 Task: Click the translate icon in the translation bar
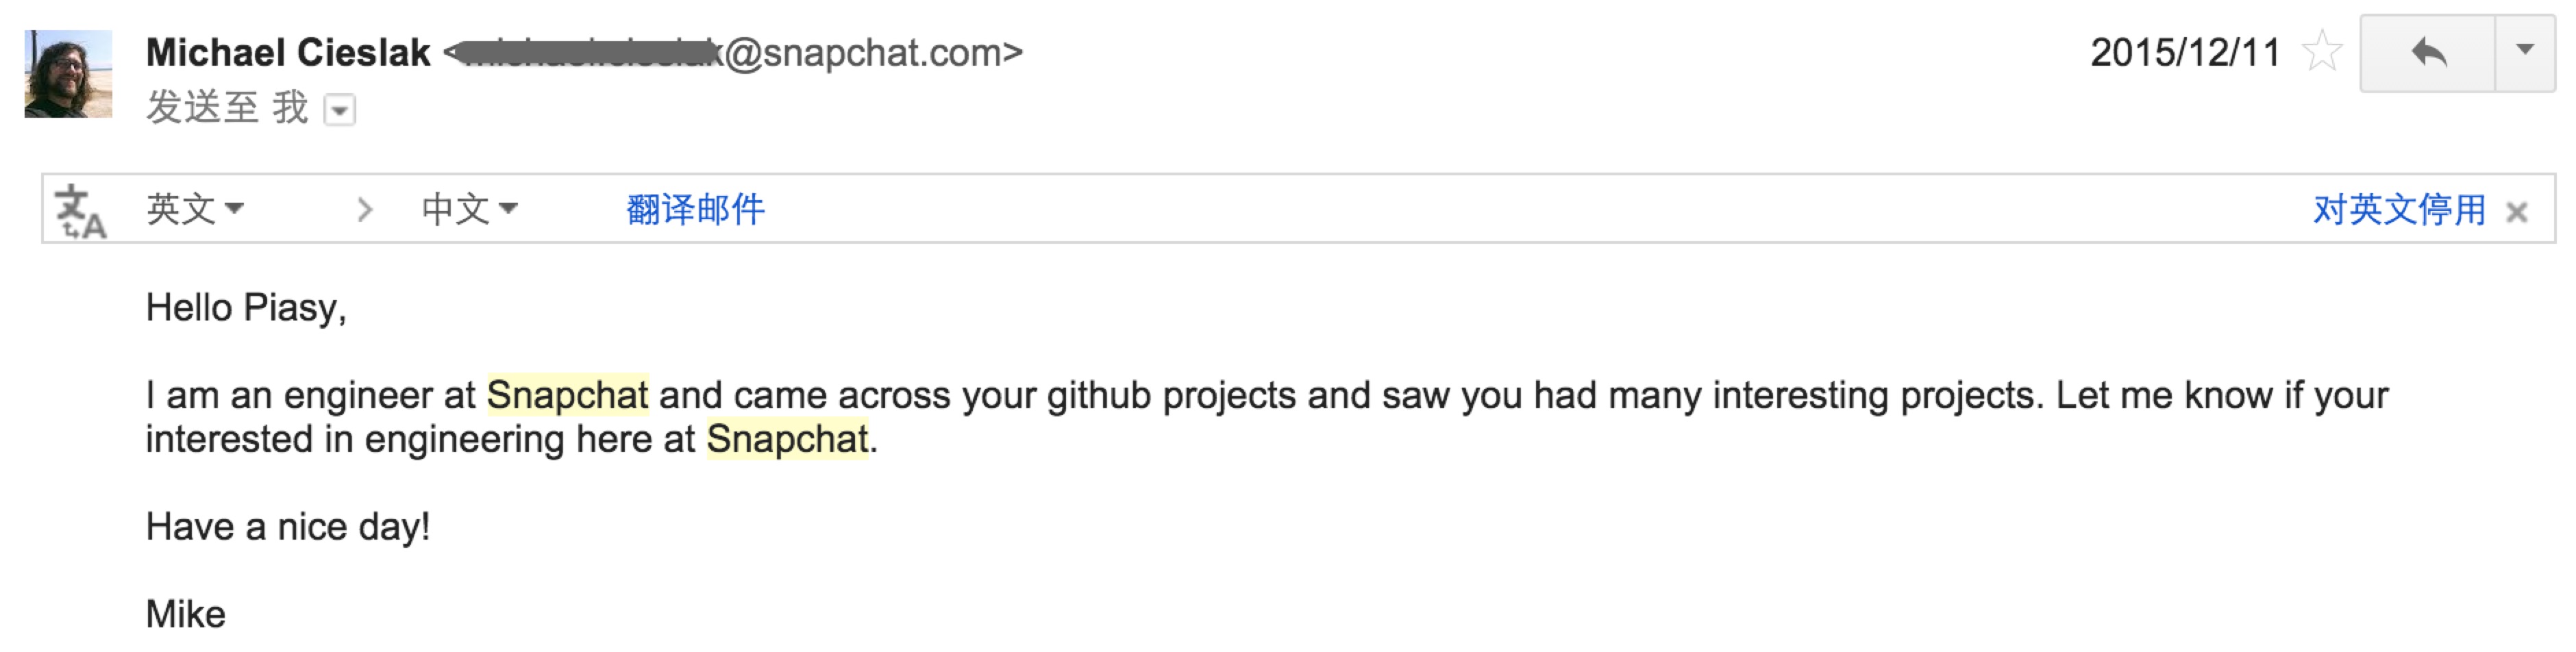coord(80,210)
